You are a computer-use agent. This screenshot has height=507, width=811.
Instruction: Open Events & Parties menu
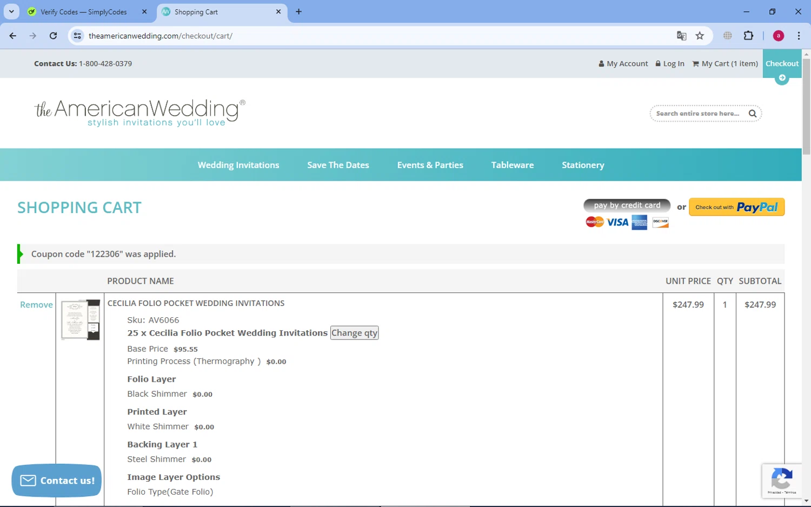tap(430, 165)
